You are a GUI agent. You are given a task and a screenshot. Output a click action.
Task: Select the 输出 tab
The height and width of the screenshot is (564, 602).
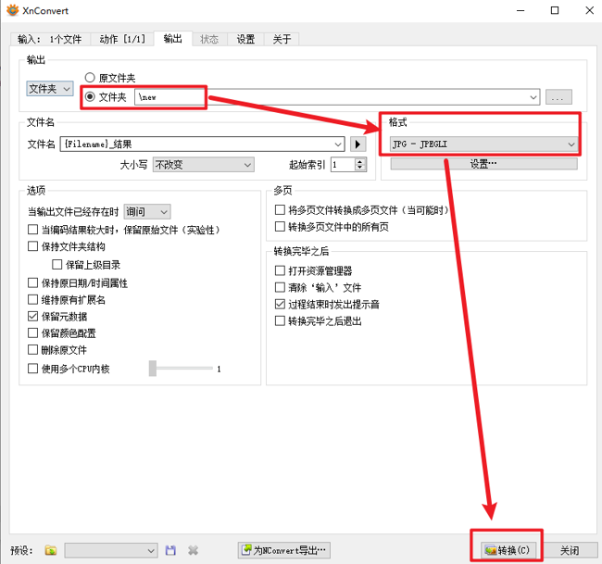[173, 38]
